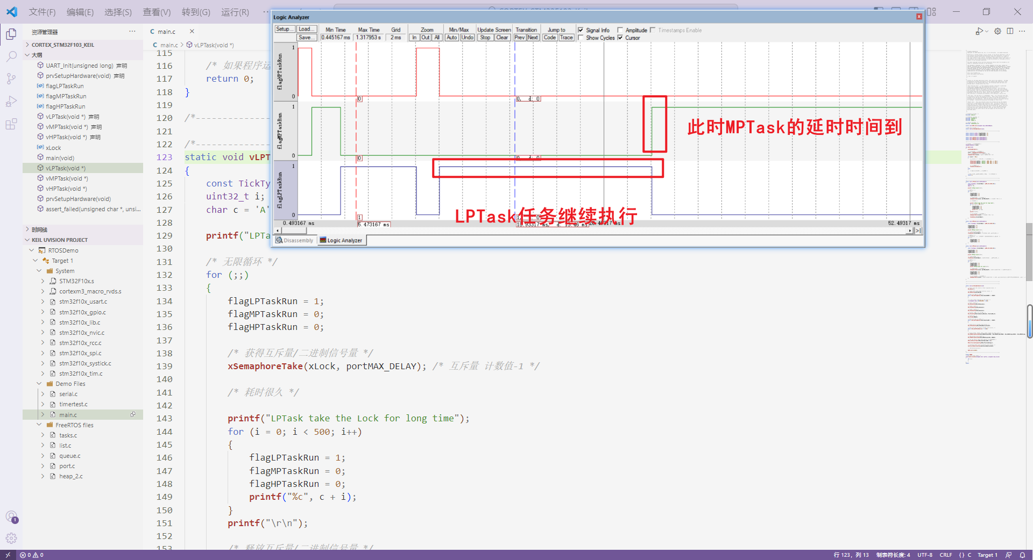Open the 转到(G) menu
The image size is (1033, 560).
pyautogui.click(x=196, y=12)
